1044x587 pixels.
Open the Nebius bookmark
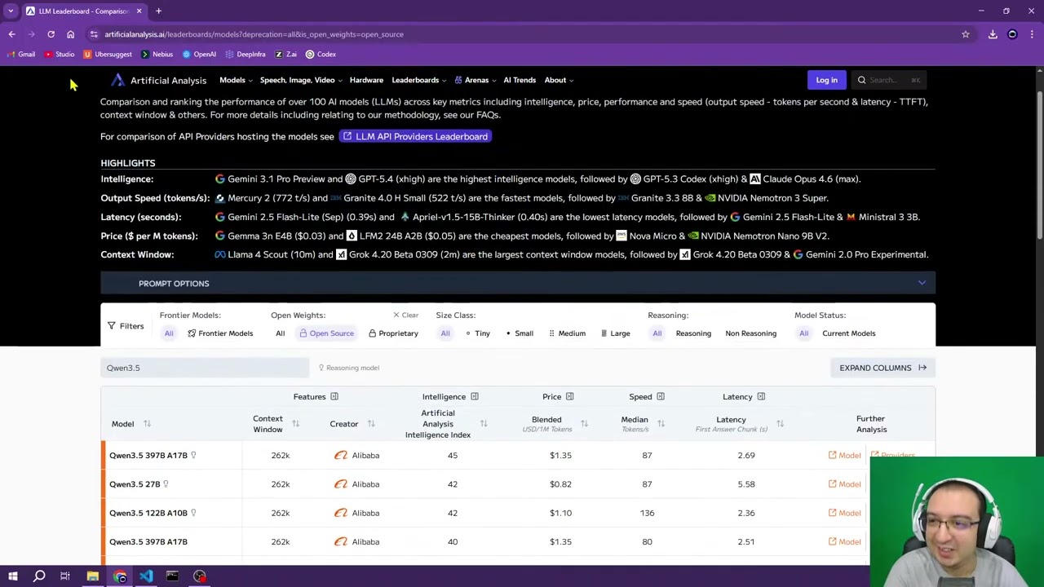pos(157,54)
